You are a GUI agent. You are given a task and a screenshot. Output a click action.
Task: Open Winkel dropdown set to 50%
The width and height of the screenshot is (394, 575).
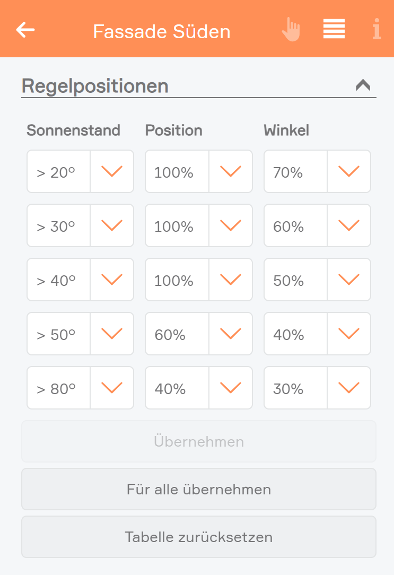click(x=317, y=280)
